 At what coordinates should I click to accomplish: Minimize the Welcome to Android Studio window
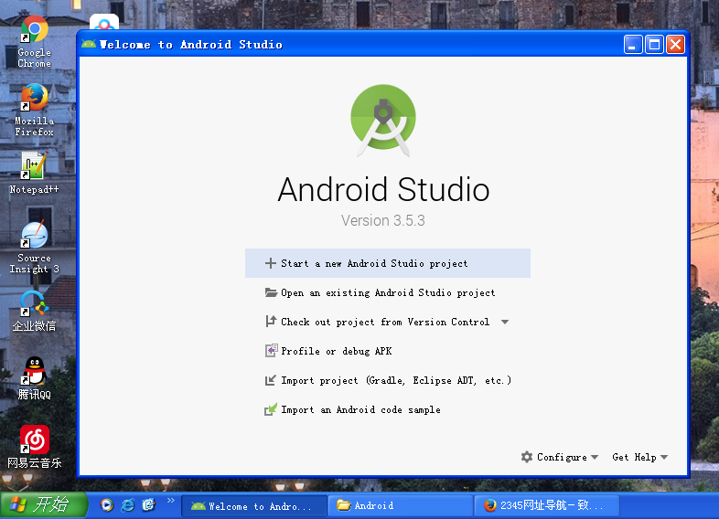point(633,45)
